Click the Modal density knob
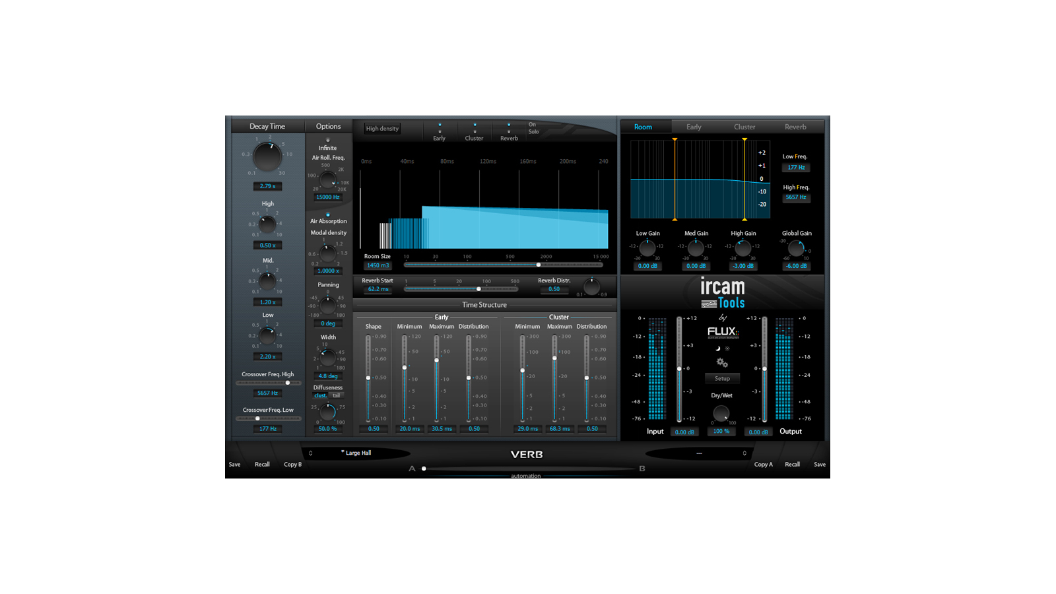 tap(328, 253)
